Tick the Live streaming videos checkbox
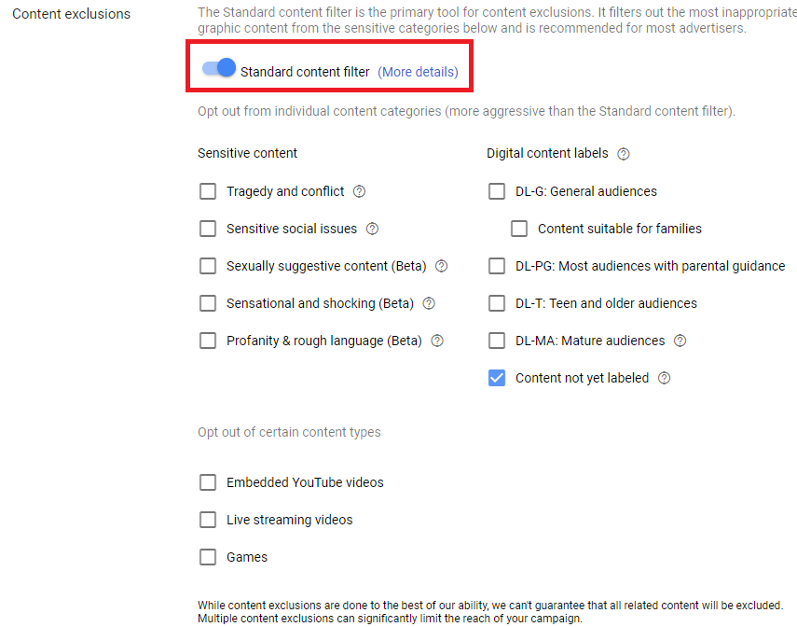 pyautogui.click(x=207, y=520)
